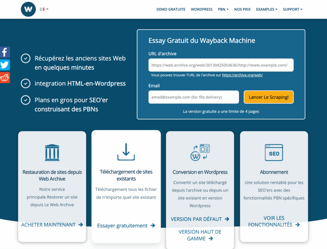Image resolution: width=327 pixels, height=249 pixels.
Task: Click the download arrow icon
Action: (126, 152)
